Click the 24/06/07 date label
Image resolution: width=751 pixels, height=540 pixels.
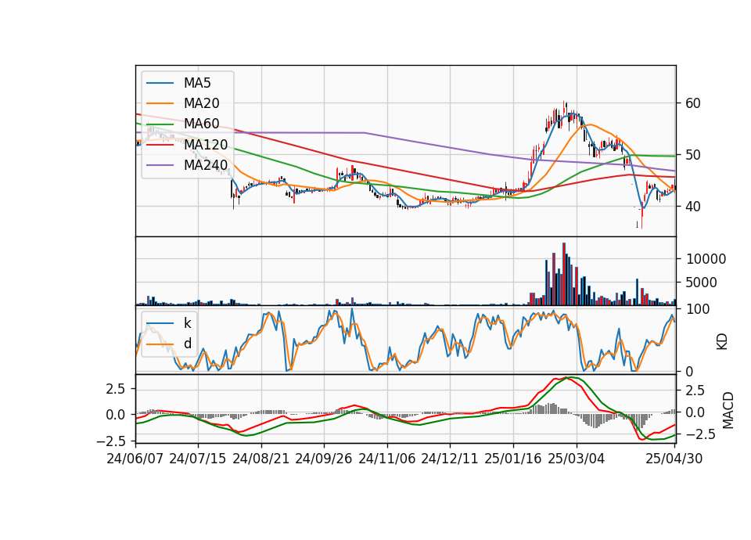[135, 459]
